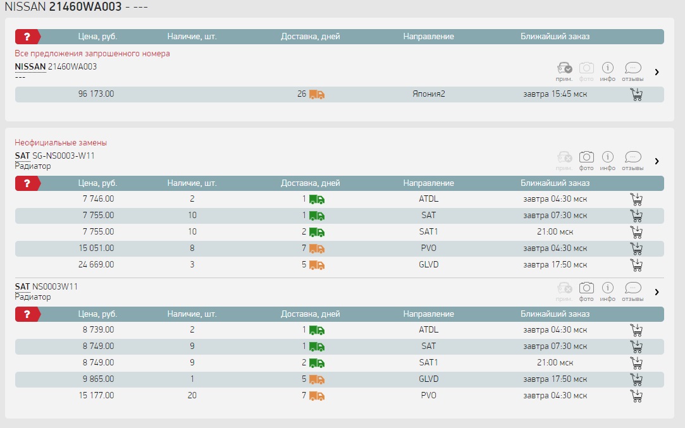Image resolution: width=685 pixels, height=428 pixels.
Task: Open SAT brand link beside NS0003W11
Action: click(22, 286)
